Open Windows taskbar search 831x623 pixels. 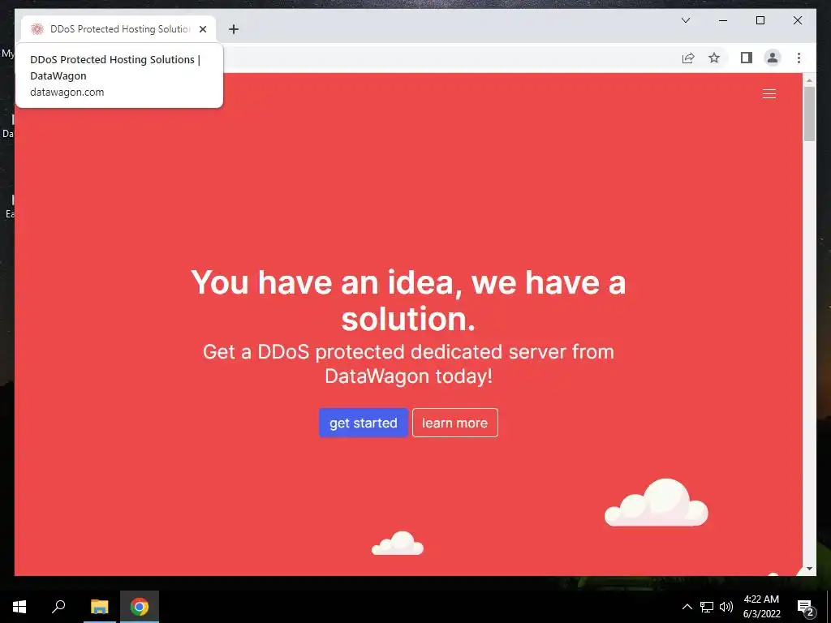coord(58,607)
